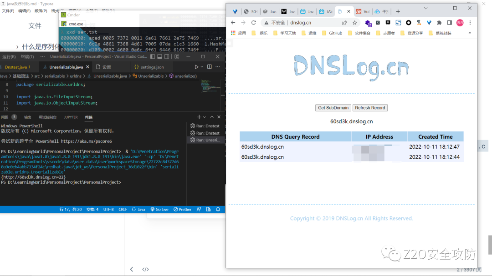Show more bookmarks with the double chevron
The width and height of the screenshot is (492, 276).
pyautogui.click(x=470, y=33)
